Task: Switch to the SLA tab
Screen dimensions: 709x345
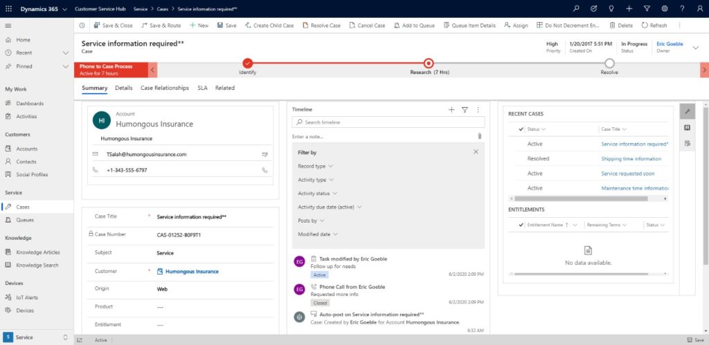Action: 202,88
